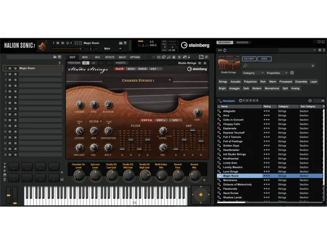This screenshot has height=245, width=327.
Task: Click the User content button
Action: [x=265, y=58]
